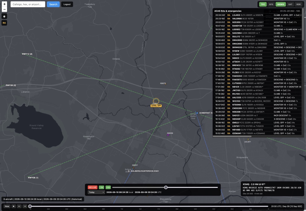Toggle the SIGWX layer
Viewport: 306px width, 211px height.
tap(281, 4)
